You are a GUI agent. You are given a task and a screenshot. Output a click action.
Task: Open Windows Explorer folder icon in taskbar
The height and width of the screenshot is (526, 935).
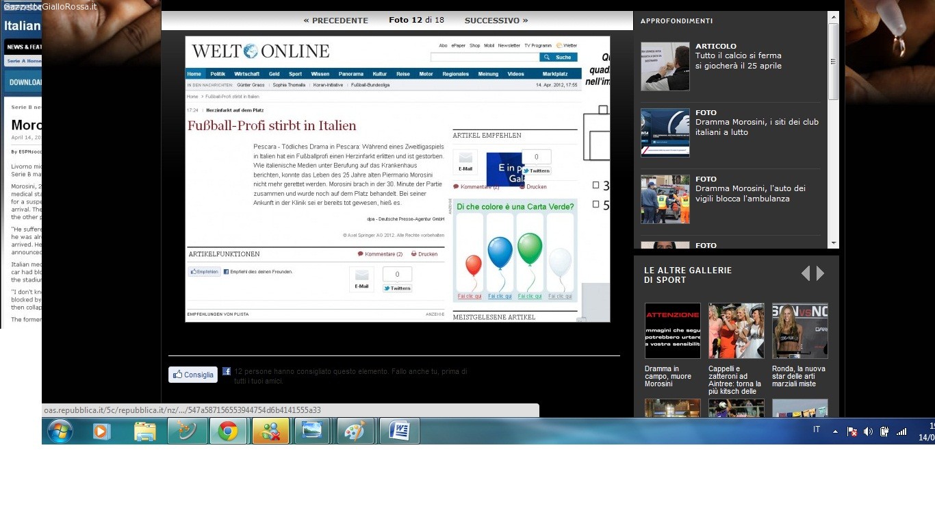[145, 431]
